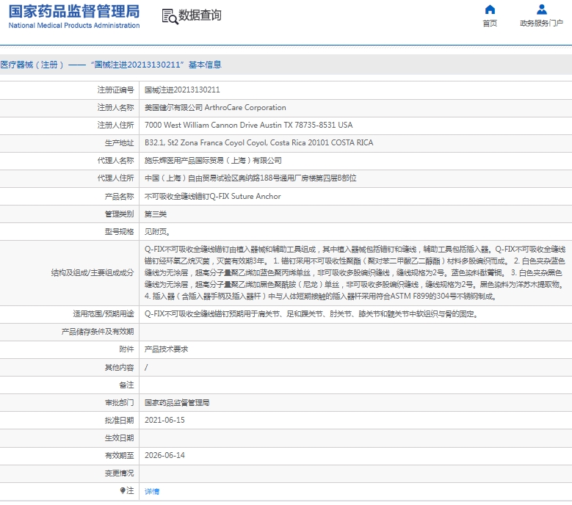Click the 管理类别 field label

pyautogui.click(x=119, y=214)
